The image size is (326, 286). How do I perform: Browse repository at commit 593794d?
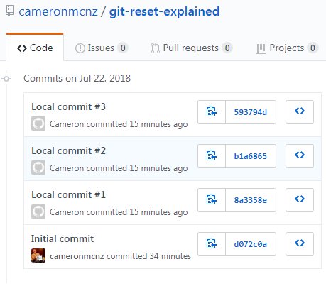(300, 112)
